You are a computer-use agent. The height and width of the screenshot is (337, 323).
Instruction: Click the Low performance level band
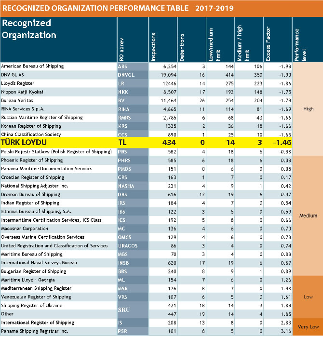tap(309, 297)
